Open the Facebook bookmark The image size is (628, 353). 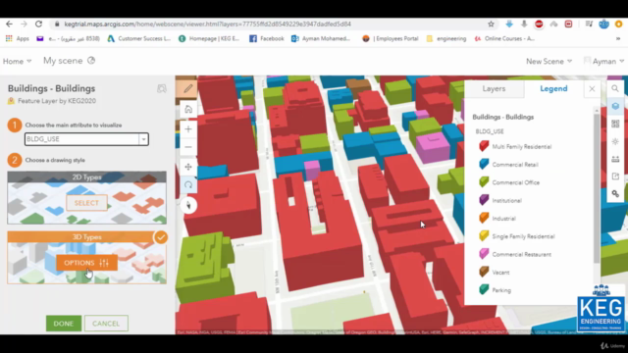click(x=267, y=39)
